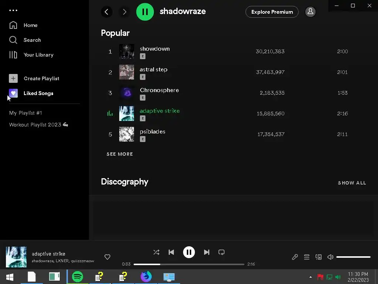Image resolution: width=378 pixels, height=284 pixels.
Task: Open Search in the sidebar
Action: click(25, 40)
